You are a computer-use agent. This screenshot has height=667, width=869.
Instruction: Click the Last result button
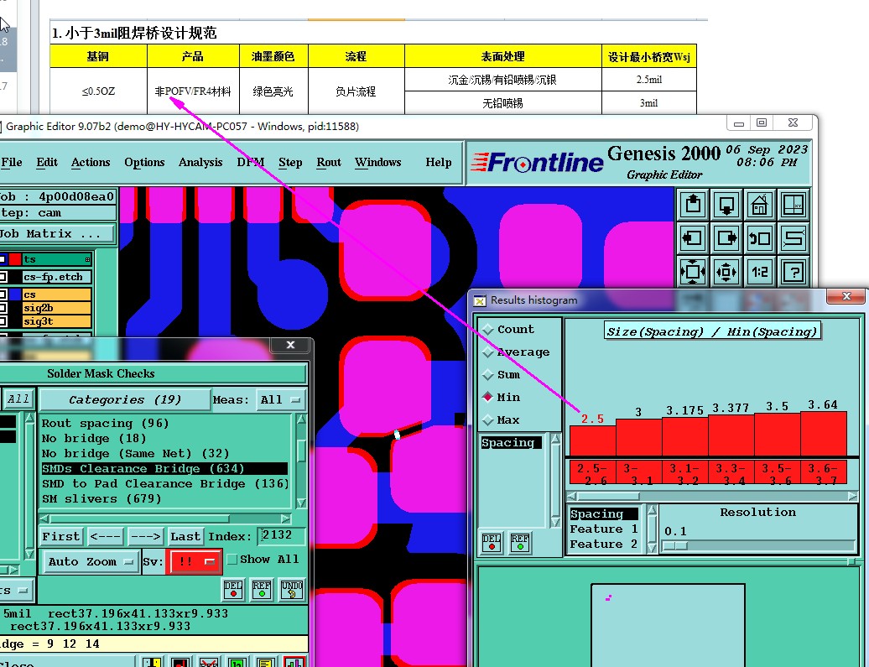185,537
